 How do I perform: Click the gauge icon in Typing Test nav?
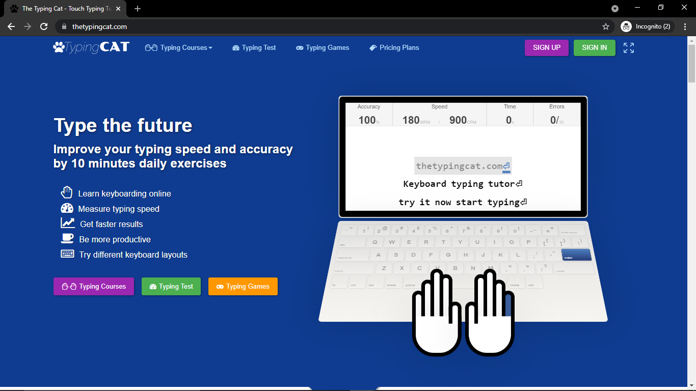click(236, 48)
